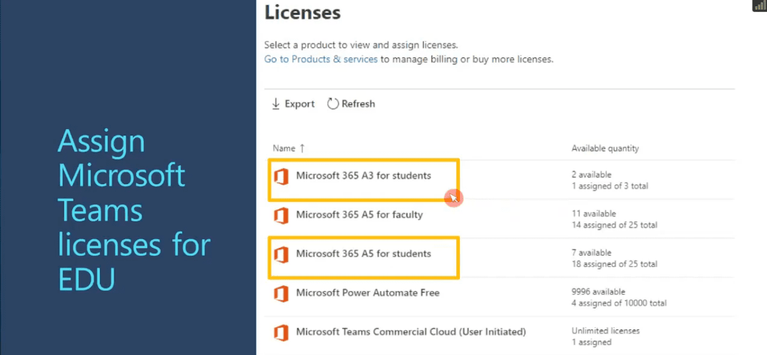Sort by the Name column header
Image resolution: width=767 pixels, height=355 pixels.
pos(284,148)
